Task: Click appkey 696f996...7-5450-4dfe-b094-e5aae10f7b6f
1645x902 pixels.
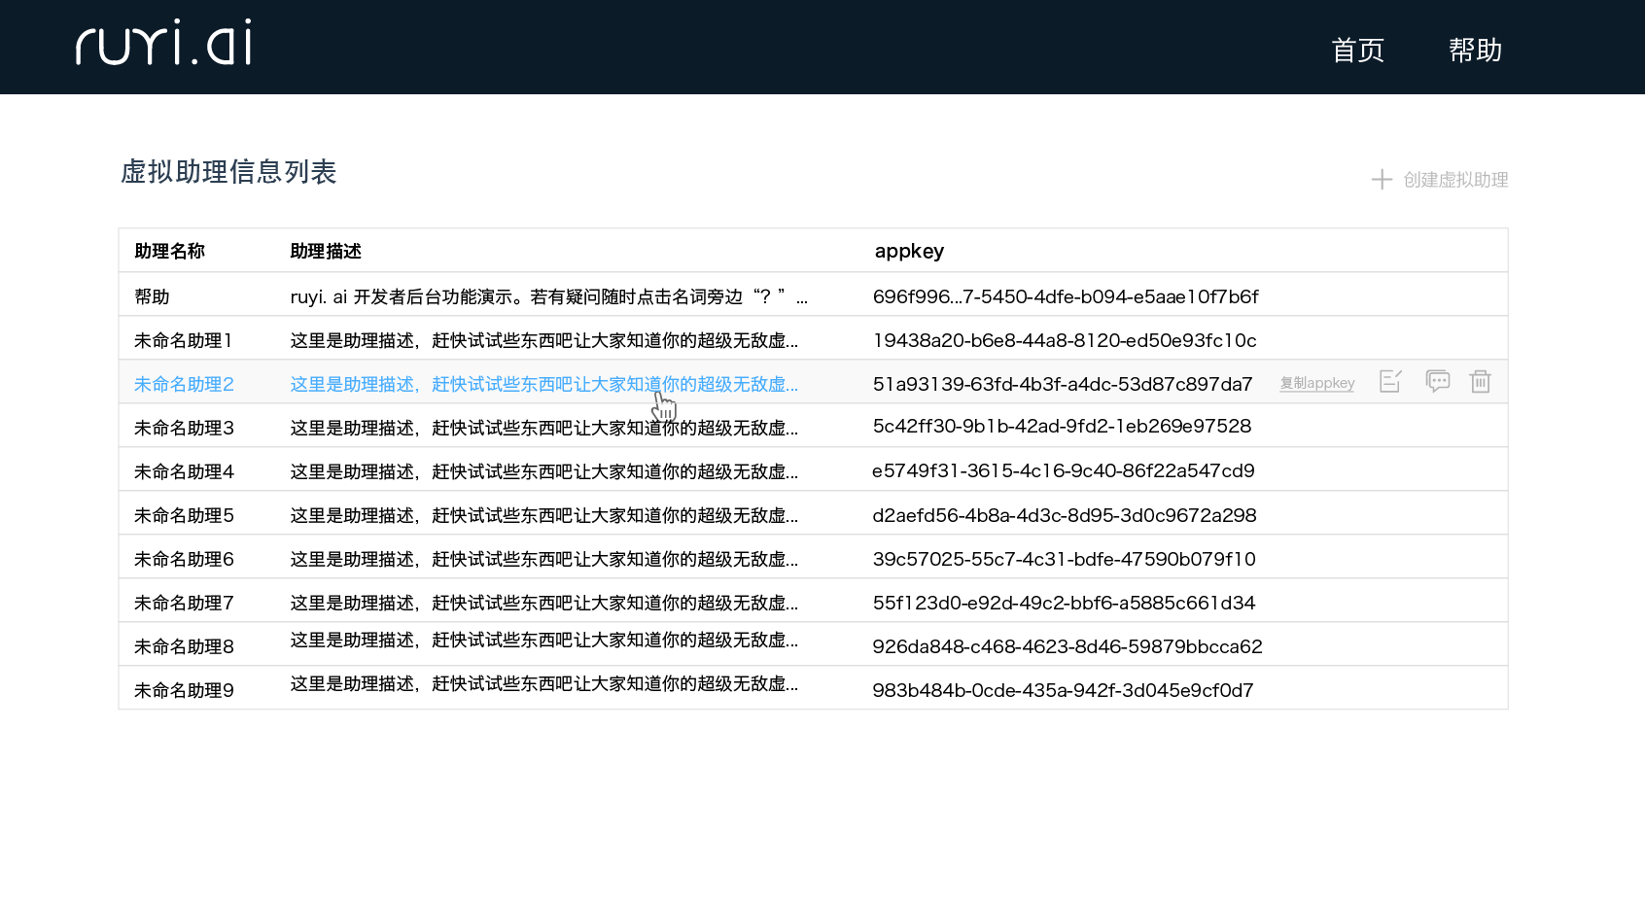Action: click(x=1066, y=296)
